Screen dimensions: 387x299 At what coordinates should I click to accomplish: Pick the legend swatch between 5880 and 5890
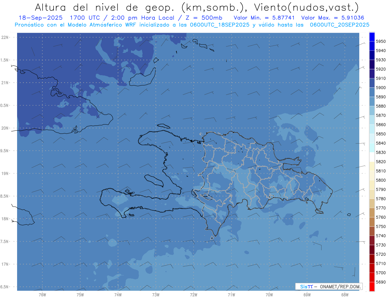(372, 102)
